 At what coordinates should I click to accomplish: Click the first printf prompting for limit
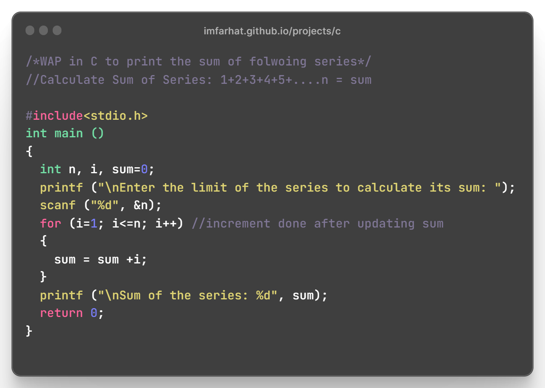(x=278, y=188)
